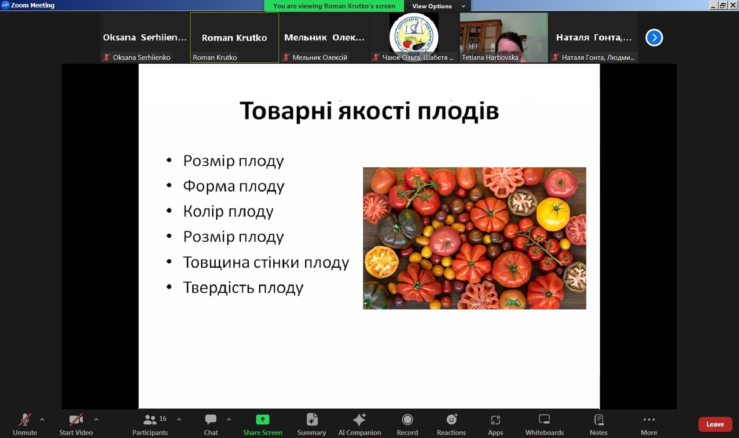
Task: Show next participants with the blue arrow
Action: coord(654,37)
